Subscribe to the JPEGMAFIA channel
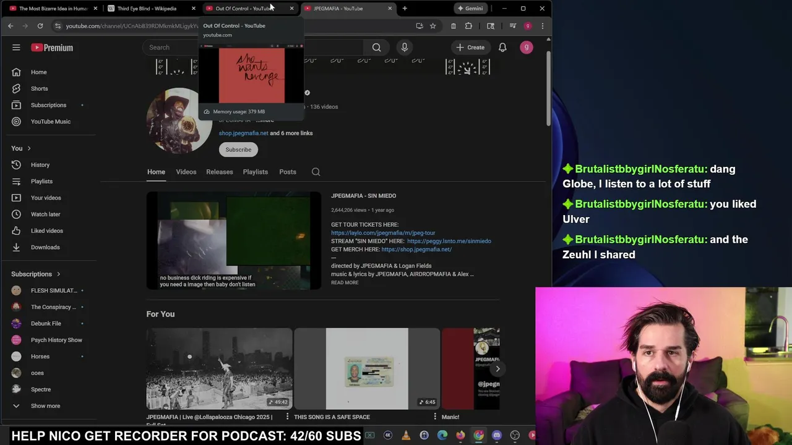 click(238, 150)
